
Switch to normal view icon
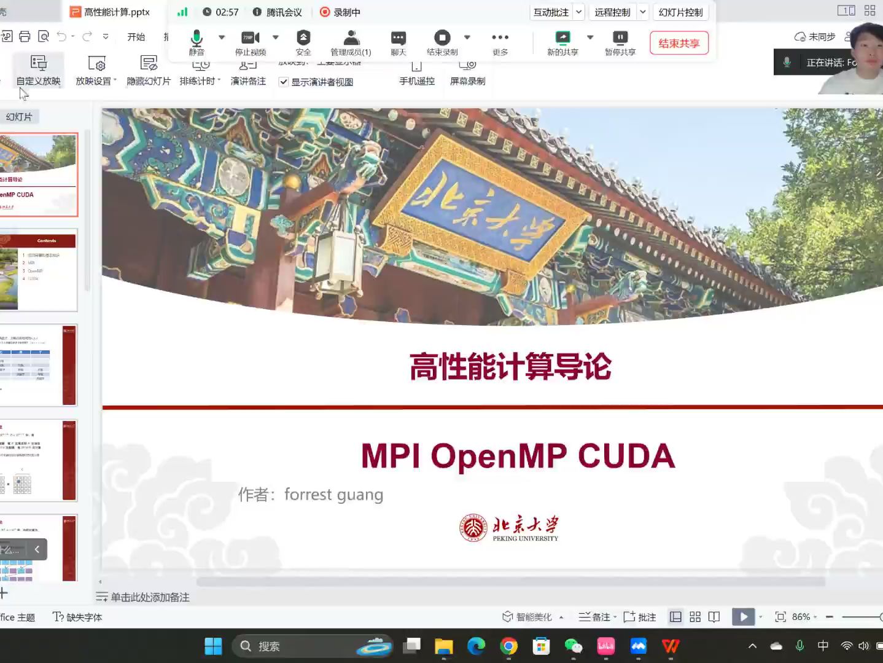675,617
